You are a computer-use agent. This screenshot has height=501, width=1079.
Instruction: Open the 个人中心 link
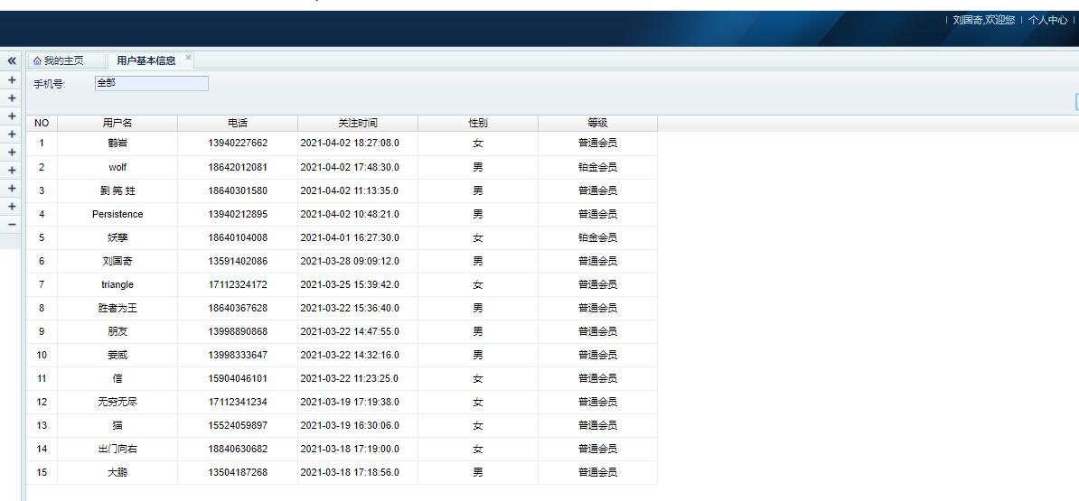[x=1047, y=20]
